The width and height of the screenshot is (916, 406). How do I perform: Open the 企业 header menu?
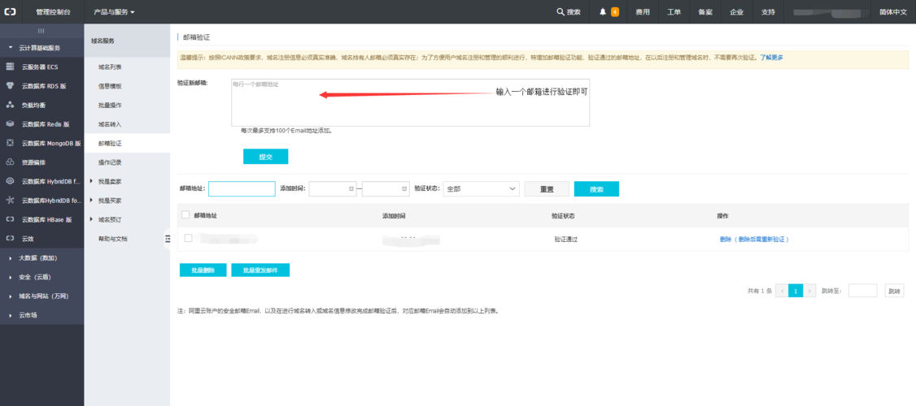[x=737, y=11]
